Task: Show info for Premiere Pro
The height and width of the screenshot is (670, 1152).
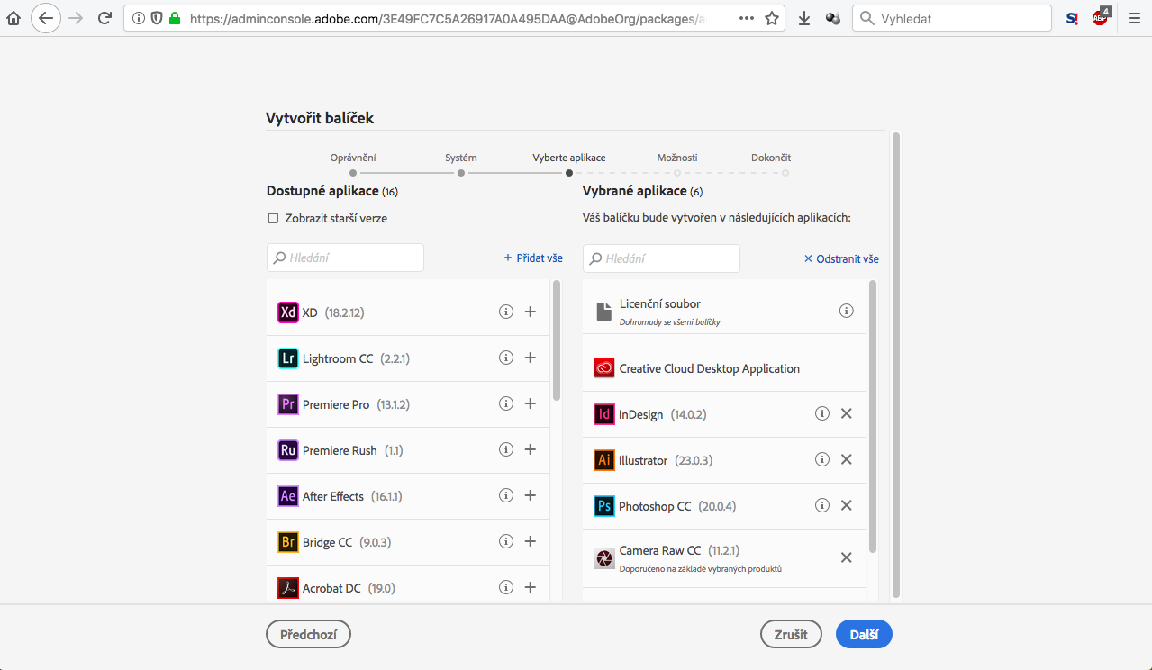Action: [506, 403]
